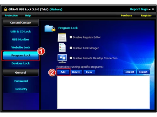Click the Program Lock folder icon

tap(50, 28)
